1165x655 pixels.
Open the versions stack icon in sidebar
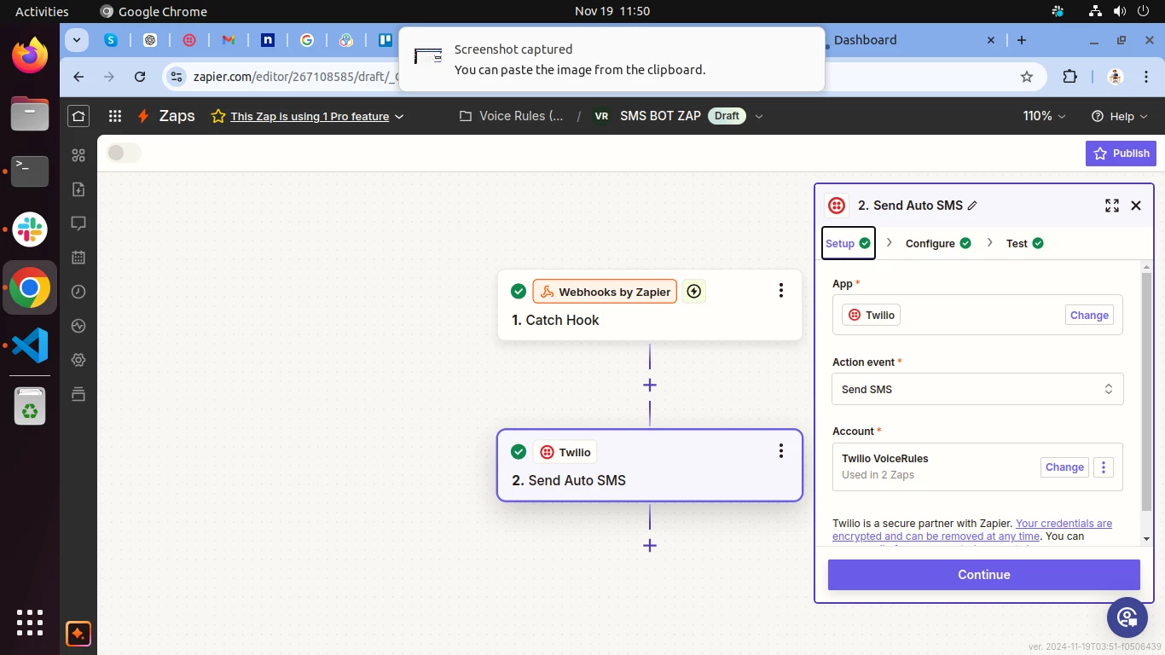pos(78,393)
